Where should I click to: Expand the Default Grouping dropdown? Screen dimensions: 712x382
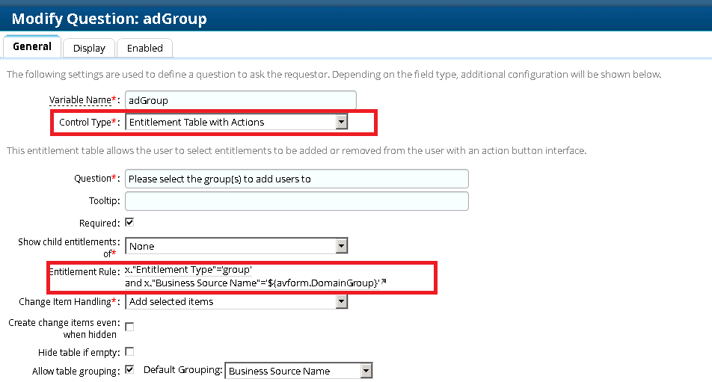point(365,371)
